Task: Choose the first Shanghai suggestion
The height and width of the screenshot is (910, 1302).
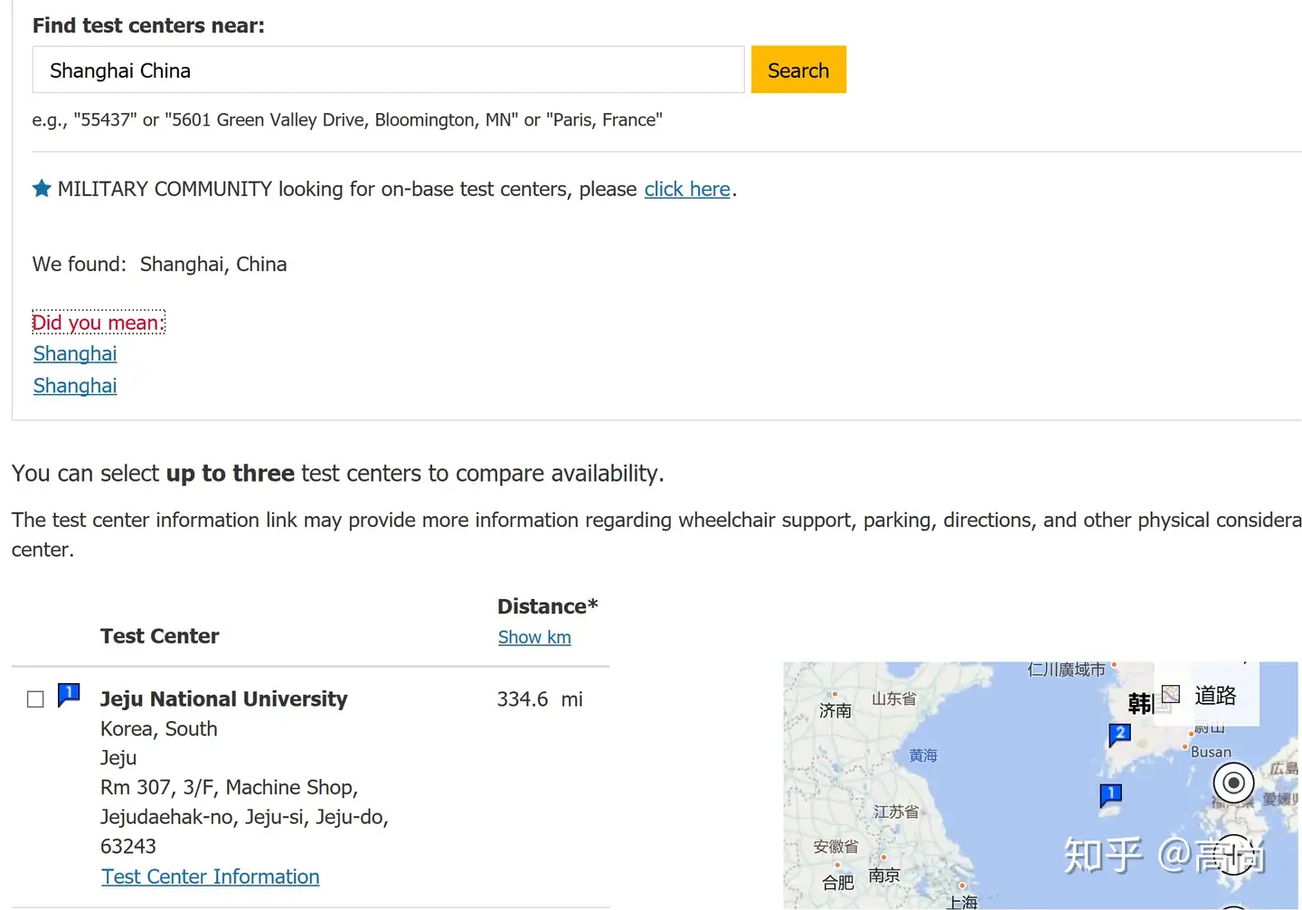Action: [x=75, y=353]
